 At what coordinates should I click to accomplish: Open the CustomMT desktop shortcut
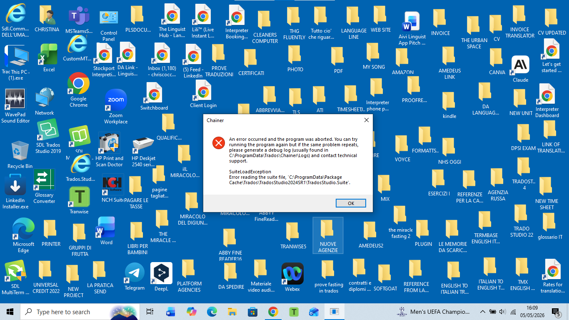pos(77,48)
